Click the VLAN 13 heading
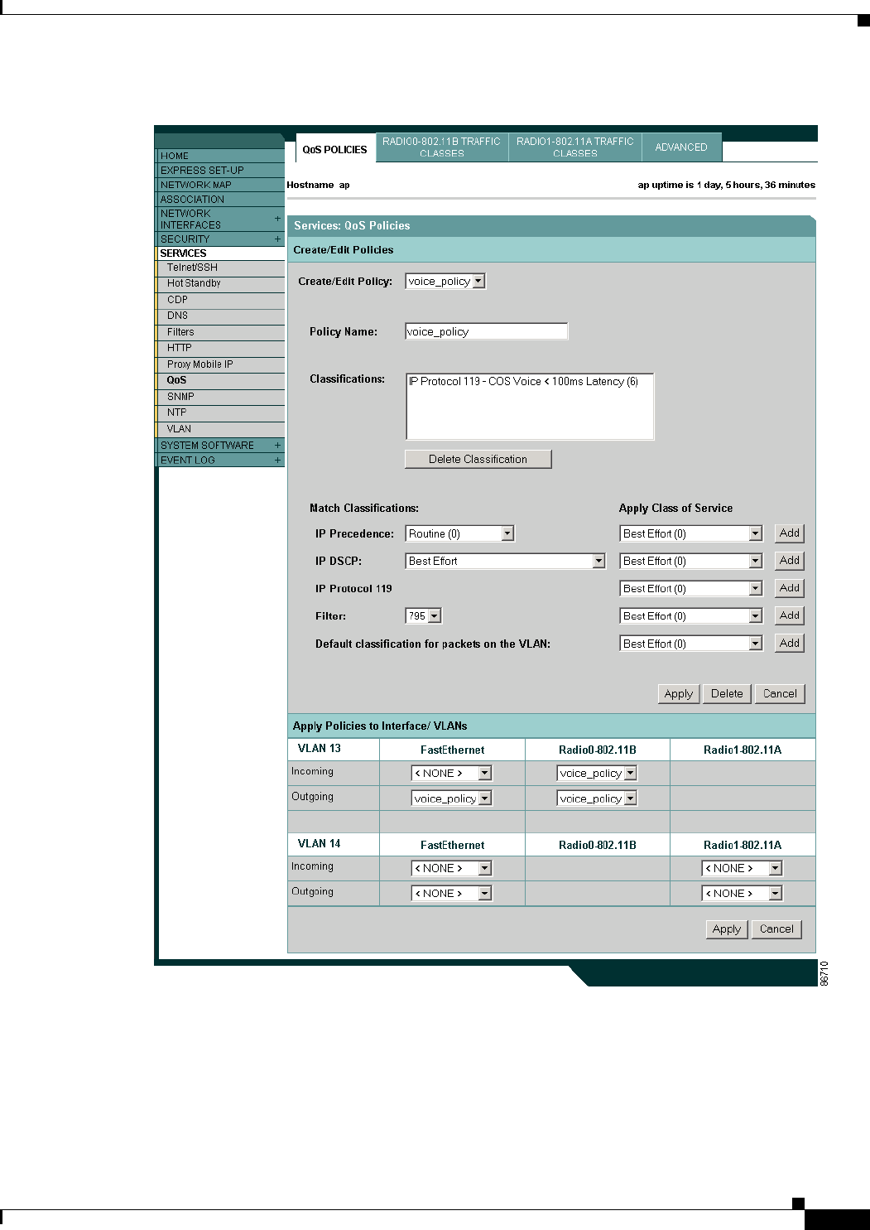This screenshot has height=1230, width=870. (320, 749)
